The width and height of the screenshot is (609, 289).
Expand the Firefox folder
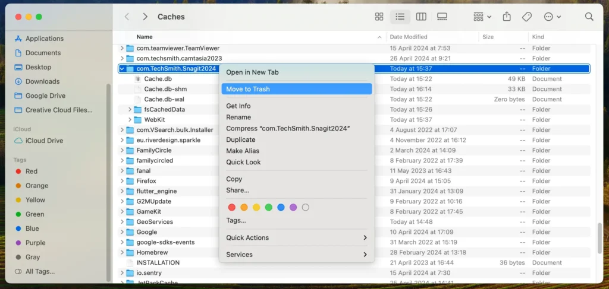coord(122,181)
